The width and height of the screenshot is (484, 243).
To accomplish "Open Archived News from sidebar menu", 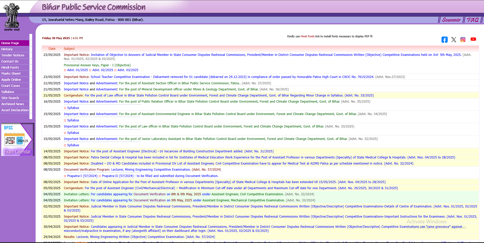I will pos(13,104).
